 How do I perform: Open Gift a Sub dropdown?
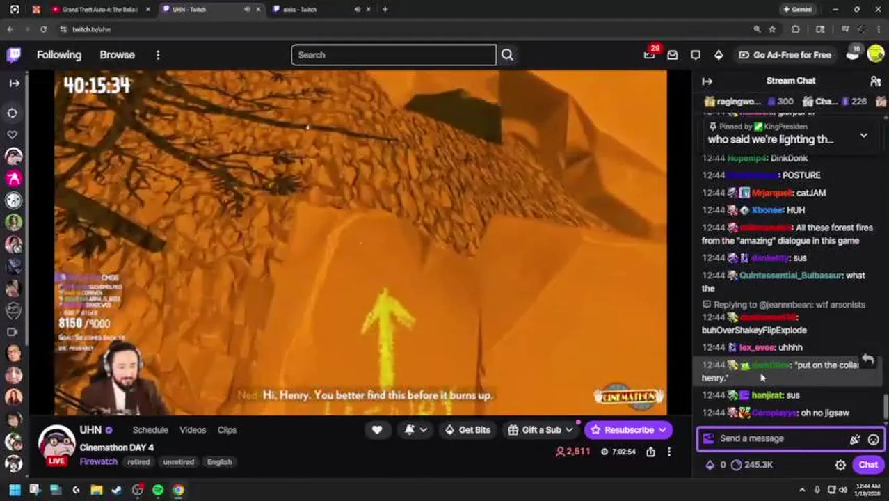[x=540, y=430]
